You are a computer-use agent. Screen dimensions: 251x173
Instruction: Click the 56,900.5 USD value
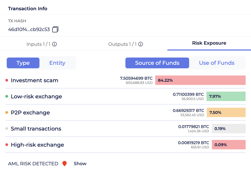[193, 99]
